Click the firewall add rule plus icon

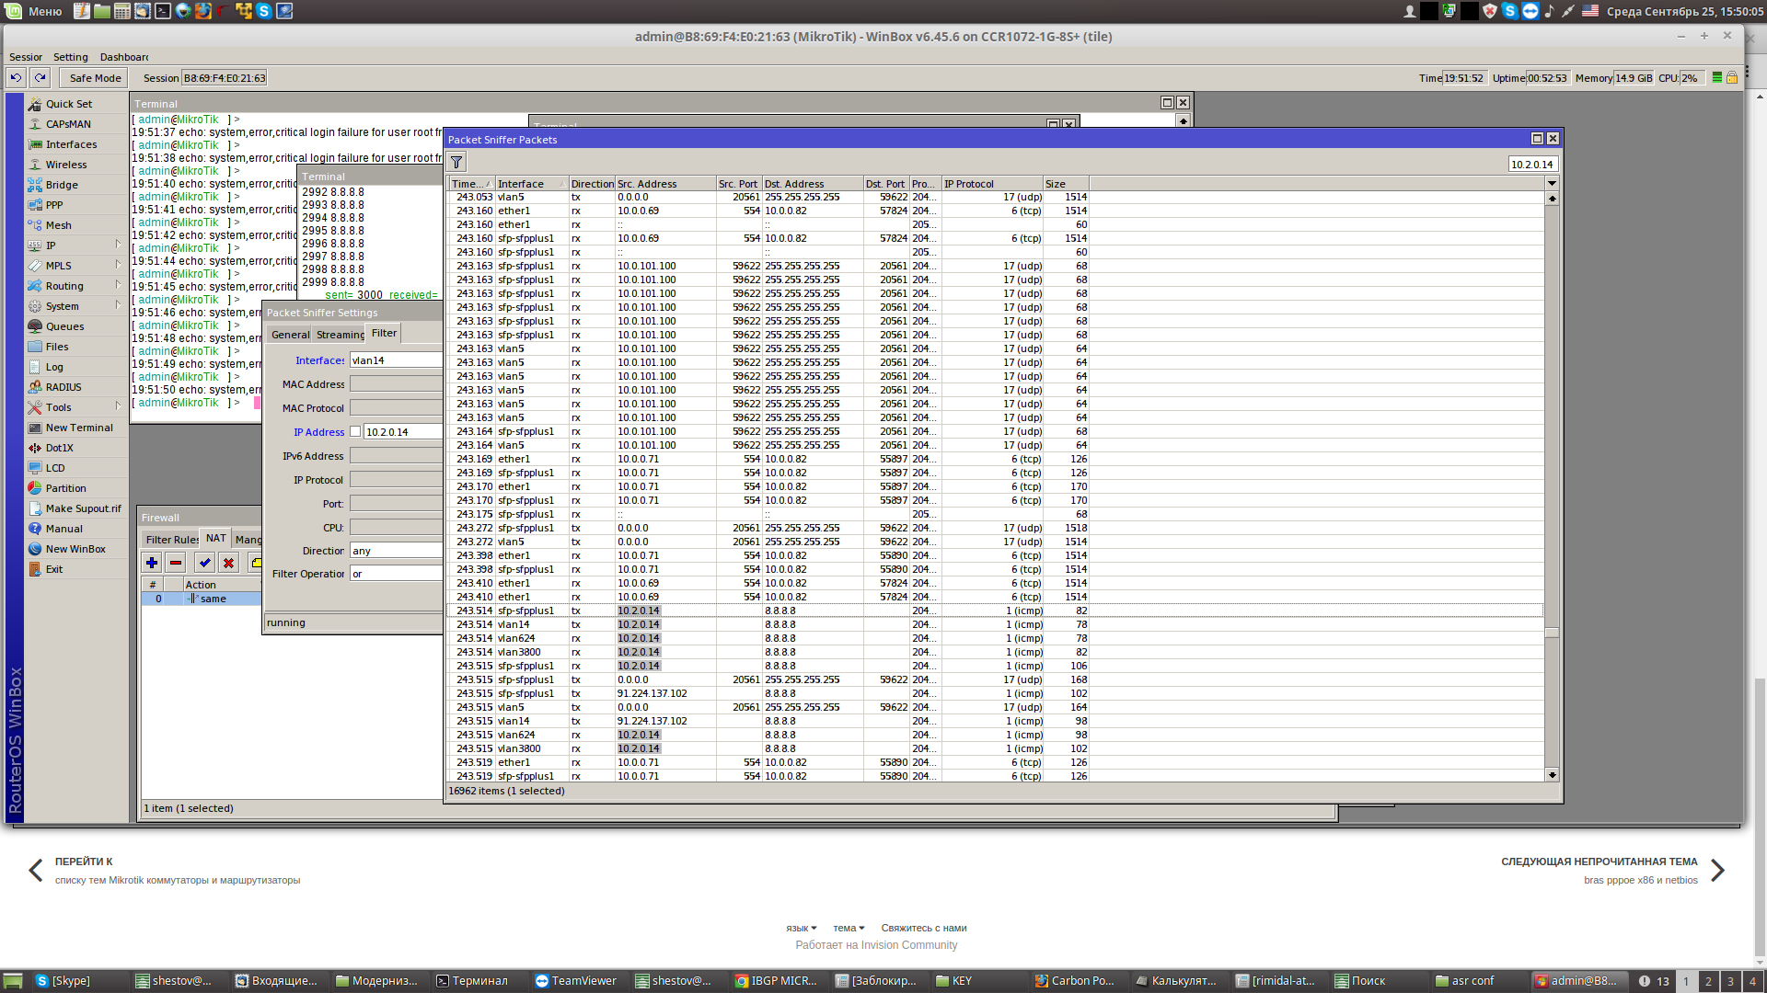tap(152, 563)
